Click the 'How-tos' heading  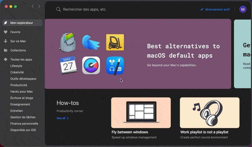(x=68, y=103)
